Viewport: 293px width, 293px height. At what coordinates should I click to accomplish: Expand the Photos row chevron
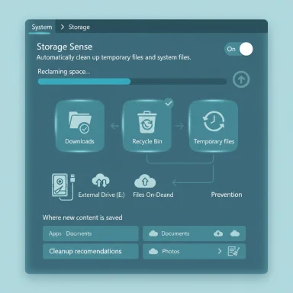[x=220, y=251]
